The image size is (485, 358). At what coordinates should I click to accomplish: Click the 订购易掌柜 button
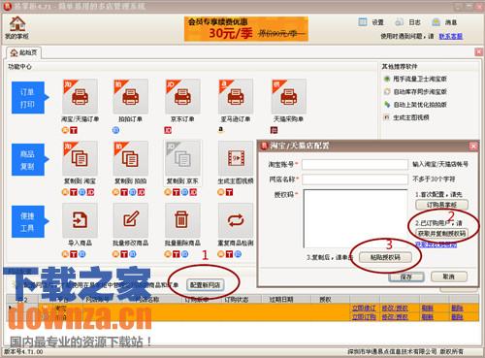tap(441, 205)
